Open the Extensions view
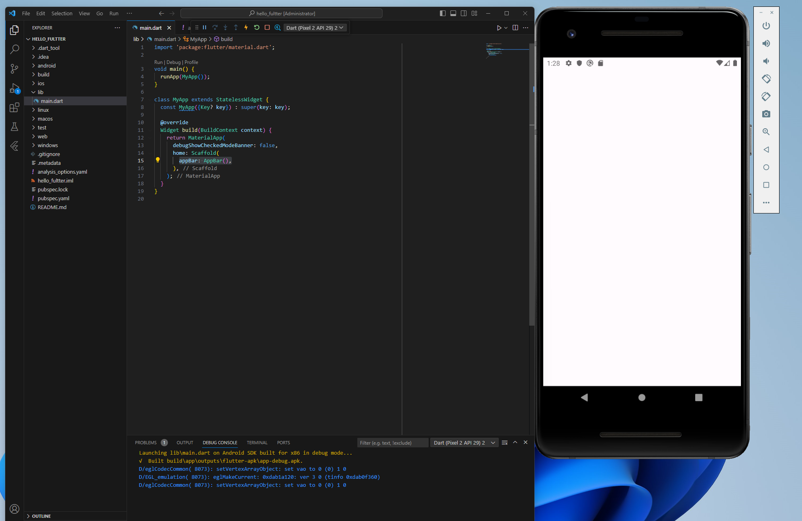The width and height of the screenshot is (802, 521). coord(14,107)
